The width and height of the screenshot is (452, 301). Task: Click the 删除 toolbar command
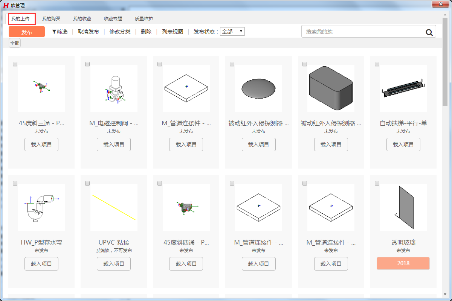(146, 32)
